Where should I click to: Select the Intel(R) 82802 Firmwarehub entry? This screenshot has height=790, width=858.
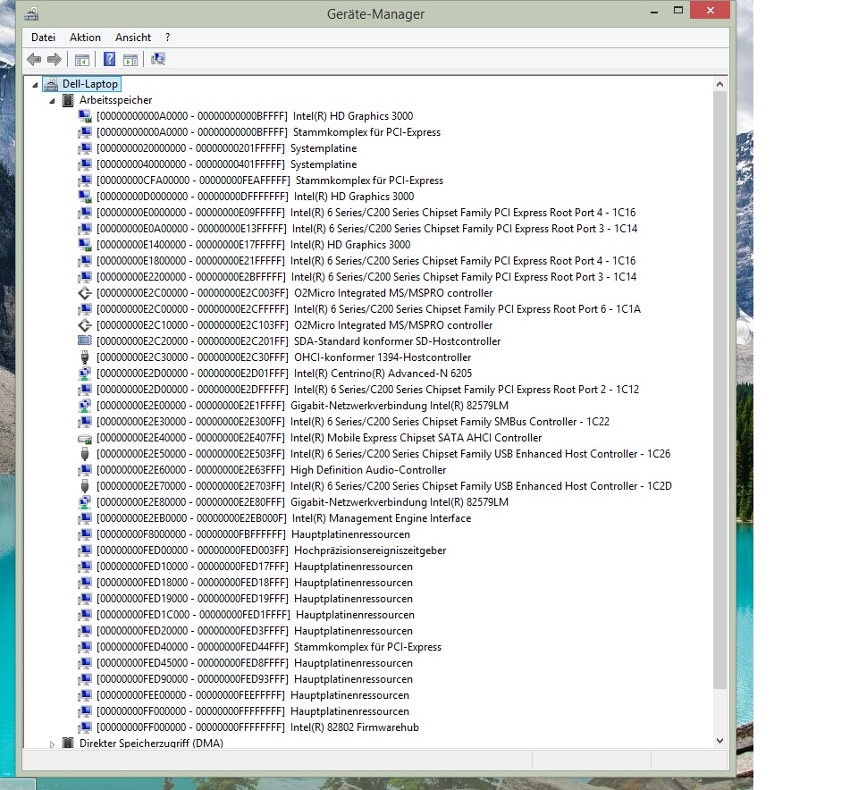(x=257, y=727)
